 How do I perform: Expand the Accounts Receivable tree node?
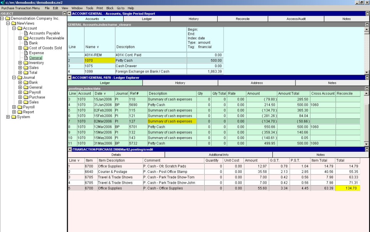pos(20,38)
